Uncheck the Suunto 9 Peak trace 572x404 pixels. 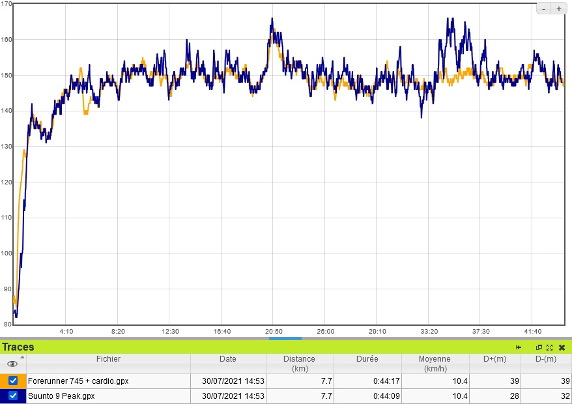(13, 396)
